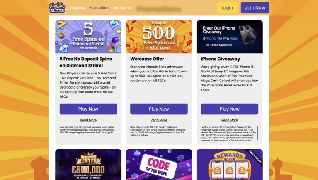Read More about the Welcome Offer
The image size is (318, 180).
click(159, 120)
